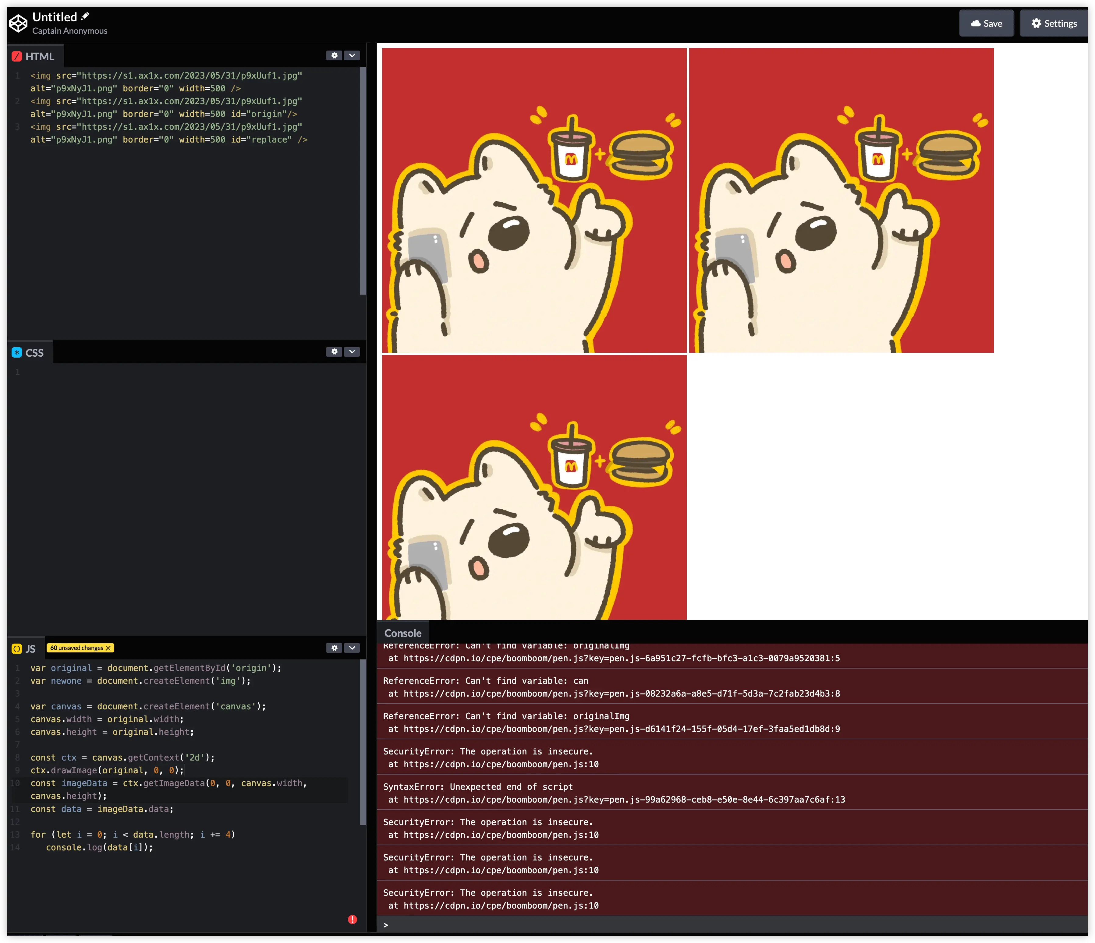Click the JS line 'var canvas = document.createElement'
Image resolution: width=1095 pixels, height=943 pixels.
(148, 706)
